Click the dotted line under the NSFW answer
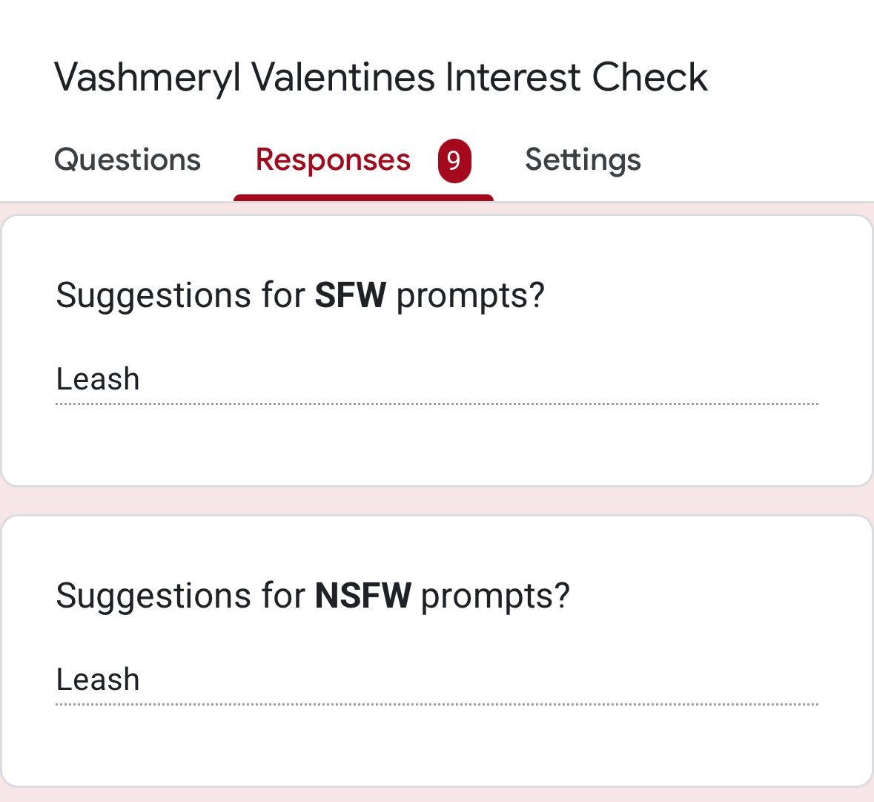 (437, 704)
